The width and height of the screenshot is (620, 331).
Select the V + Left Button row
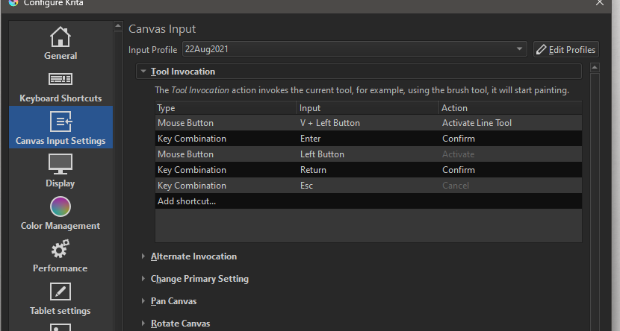329,123
